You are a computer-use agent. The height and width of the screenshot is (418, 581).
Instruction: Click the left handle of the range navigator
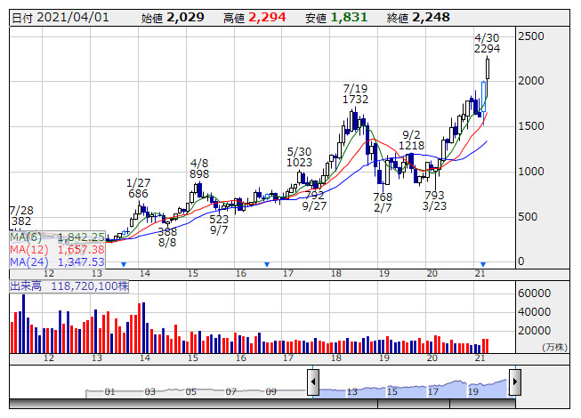tap(313, 382)
